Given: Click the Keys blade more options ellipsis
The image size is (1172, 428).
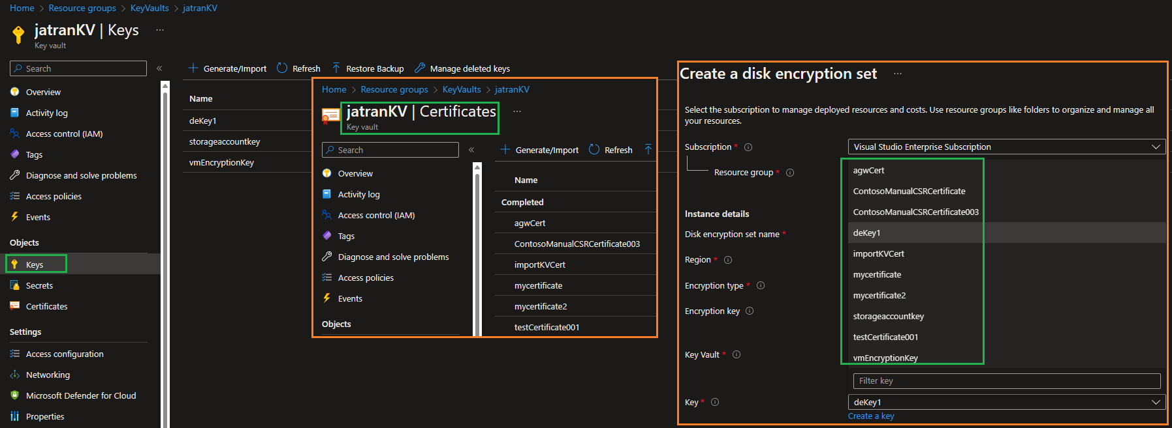Looking at the screenshot, I should [x=160, y=30].
